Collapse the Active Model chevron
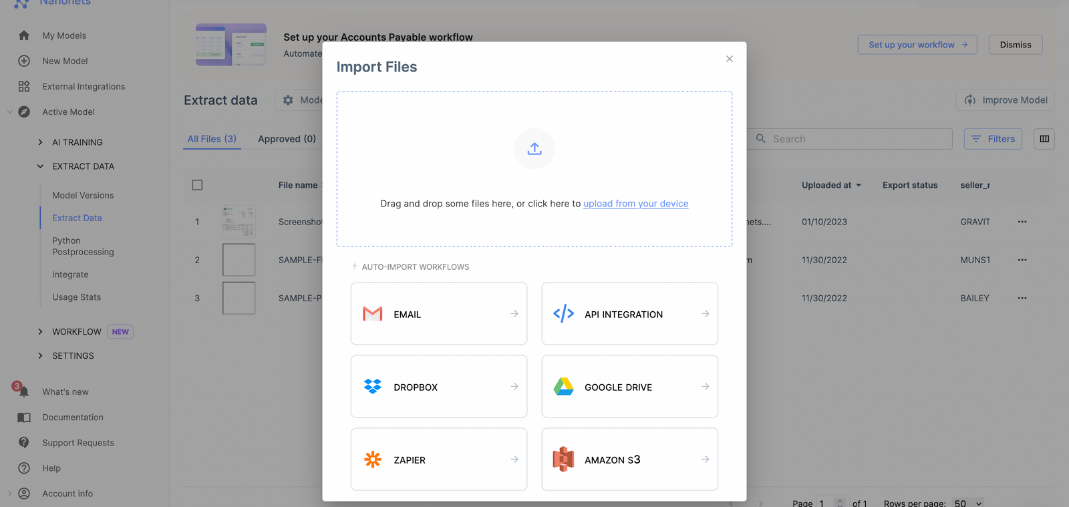This screenshot has width=1069, height=507. coord(9,112)
